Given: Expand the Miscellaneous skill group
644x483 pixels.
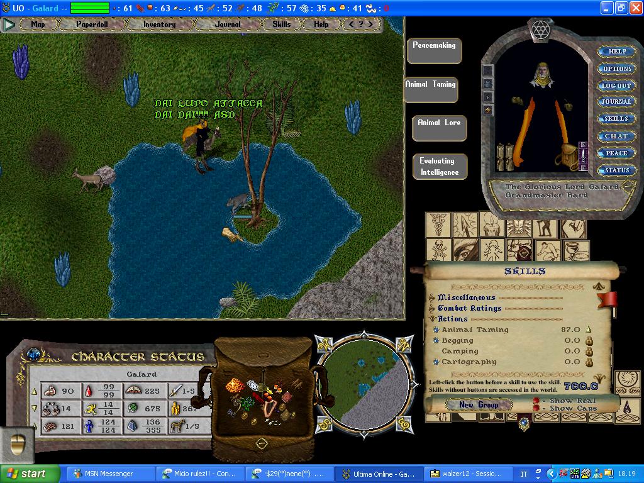Looking at the screenshot, I should [x=431, y=297].
